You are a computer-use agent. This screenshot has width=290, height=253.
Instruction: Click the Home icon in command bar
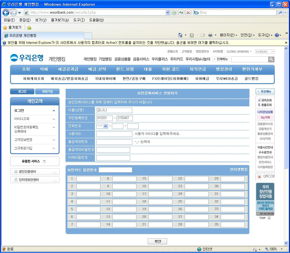pyautogui.click(x=180, y=35)
